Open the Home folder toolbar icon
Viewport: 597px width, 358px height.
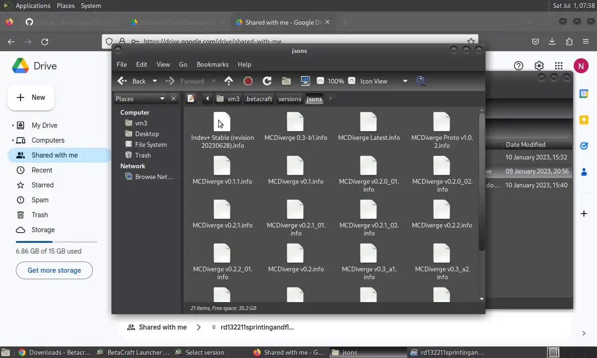[286, 81]
